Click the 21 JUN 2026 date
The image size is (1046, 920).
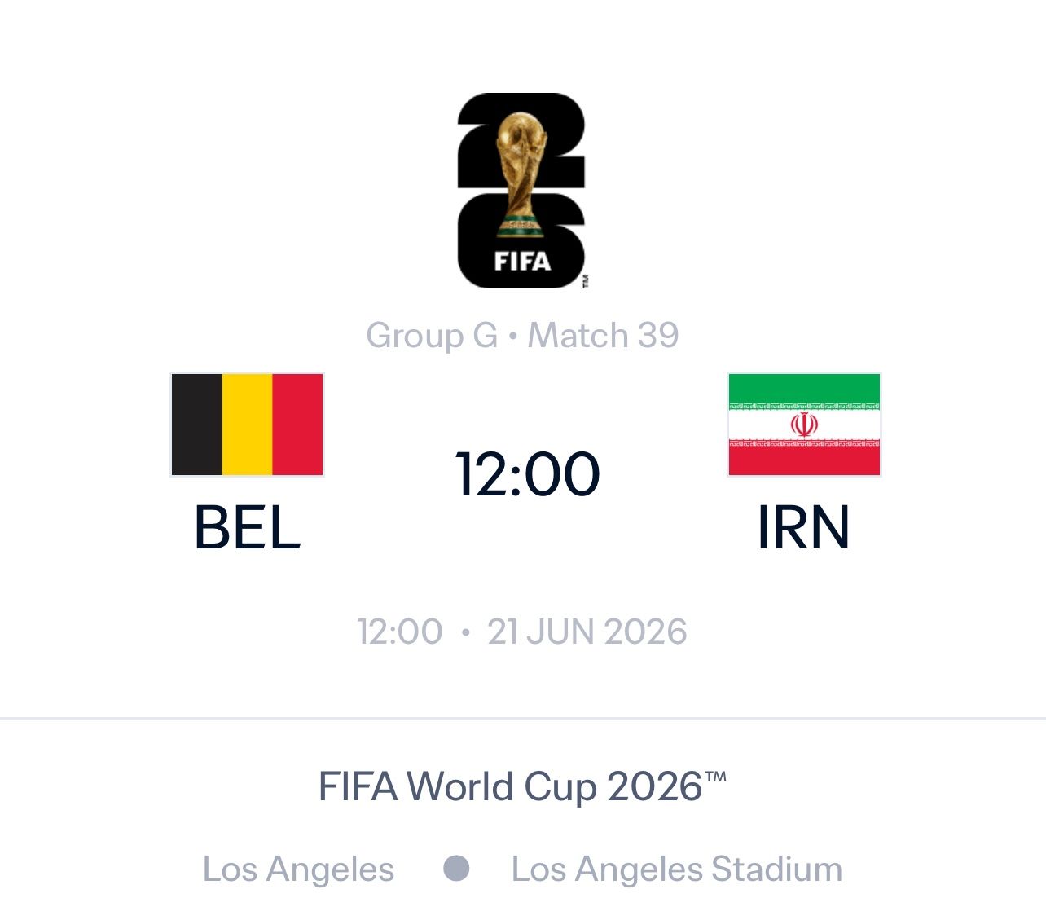(587, 632)
